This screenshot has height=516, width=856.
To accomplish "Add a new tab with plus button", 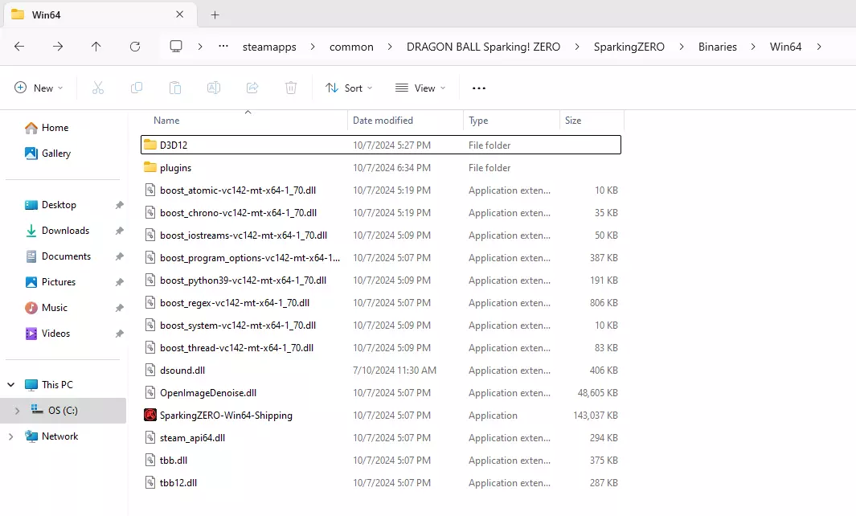I will point(215,14).
